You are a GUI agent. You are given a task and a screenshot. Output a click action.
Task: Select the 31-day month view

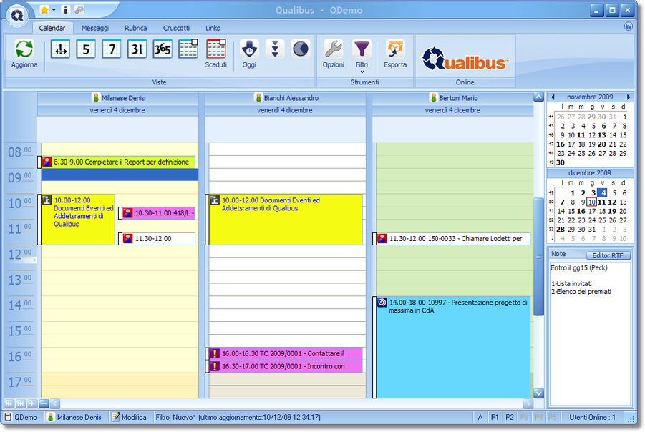[x=137, y=49]
